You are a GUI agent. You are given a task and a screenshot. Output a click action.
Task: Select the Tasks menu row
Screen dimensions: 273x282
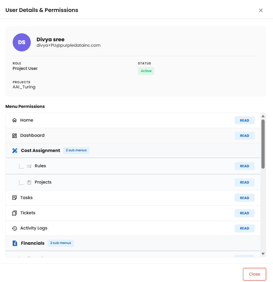coord(133,198)
